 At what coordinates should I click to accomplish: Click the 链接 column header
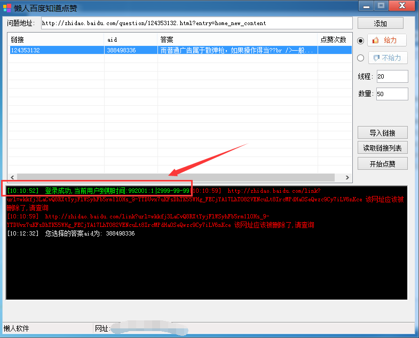[56, 40]
